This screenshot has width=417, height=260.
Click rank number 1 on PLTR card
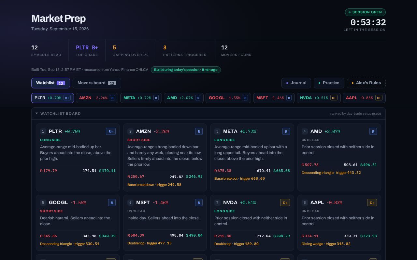coord(43,131)
